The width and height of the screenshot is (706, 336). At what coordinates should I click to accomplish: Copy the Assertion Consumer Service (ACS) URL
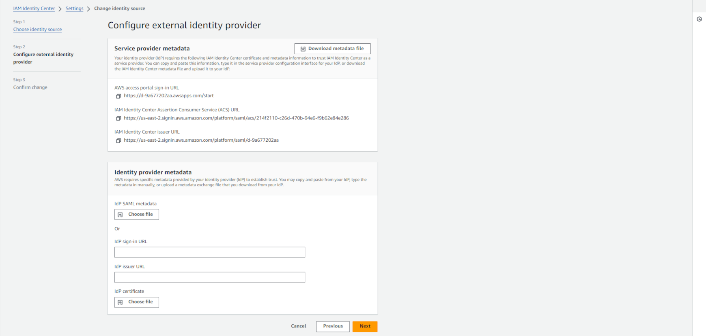point(118,118)
